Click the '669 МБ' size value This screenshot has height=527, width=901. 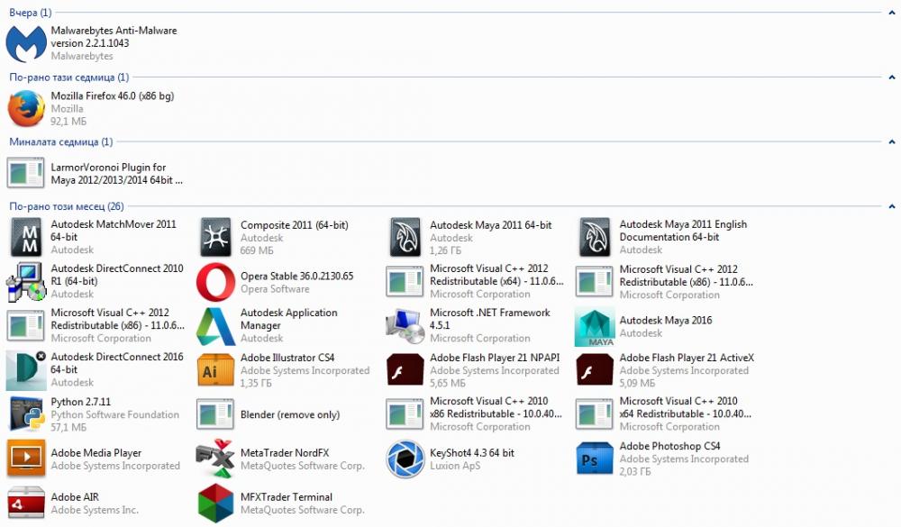point(257,250)
